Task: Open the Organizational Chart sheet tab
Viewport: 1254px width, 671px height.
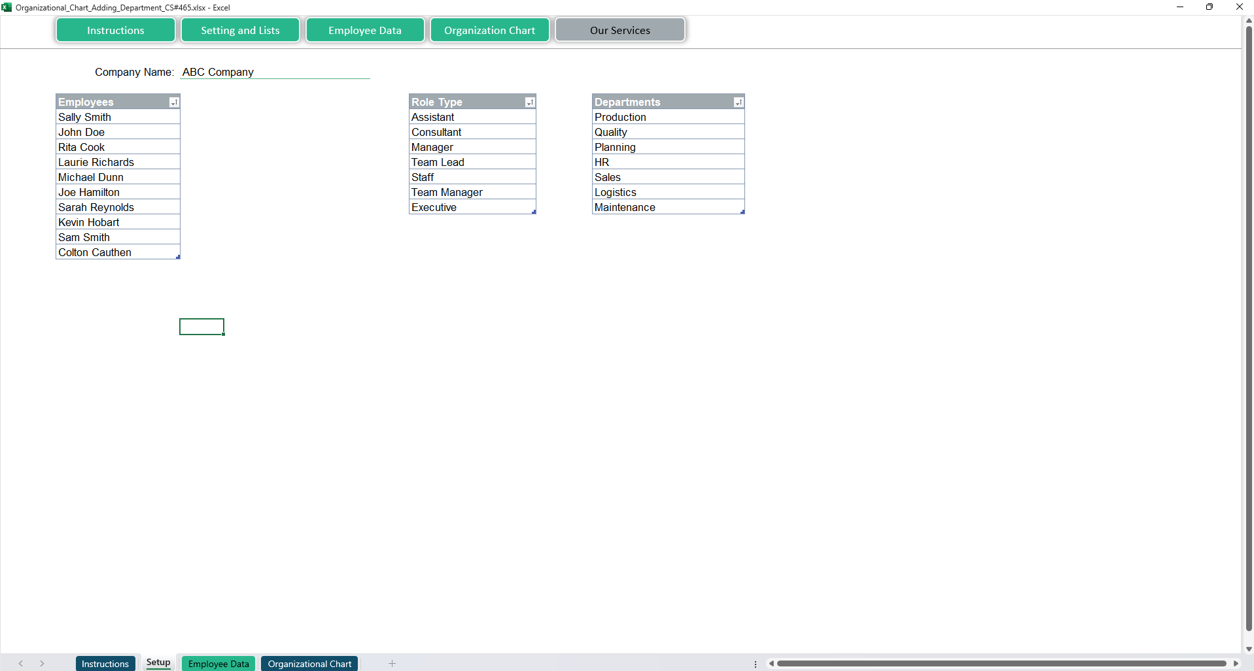Action: (309, 664)
